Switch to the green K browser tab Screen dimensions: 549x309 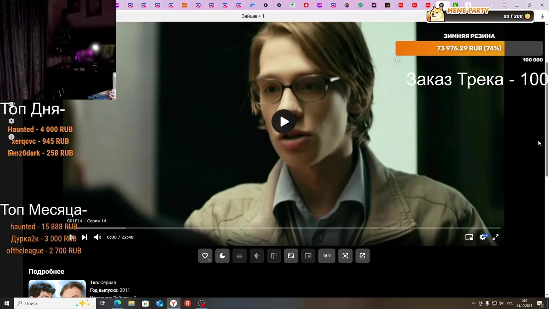point(455,5)
